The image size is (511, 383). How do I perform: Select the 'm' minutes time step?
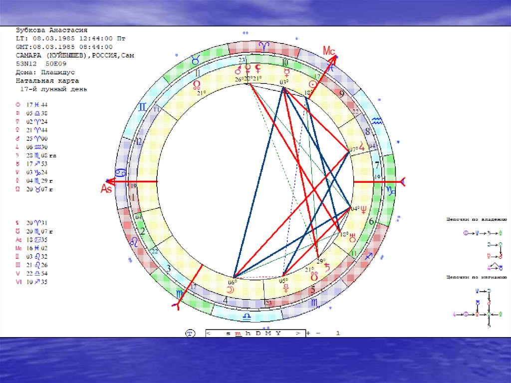[238, 333]
